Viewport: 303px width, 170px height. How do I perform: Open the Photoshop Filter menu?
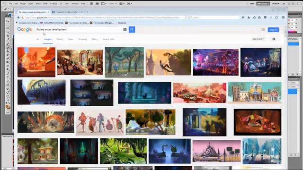tap(45, 4)
